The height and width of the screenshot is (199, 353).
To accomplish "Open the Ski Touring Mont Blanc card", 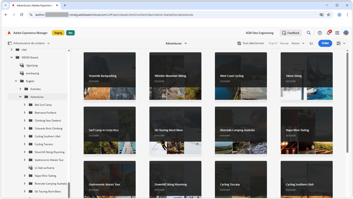I will [176, 130].
